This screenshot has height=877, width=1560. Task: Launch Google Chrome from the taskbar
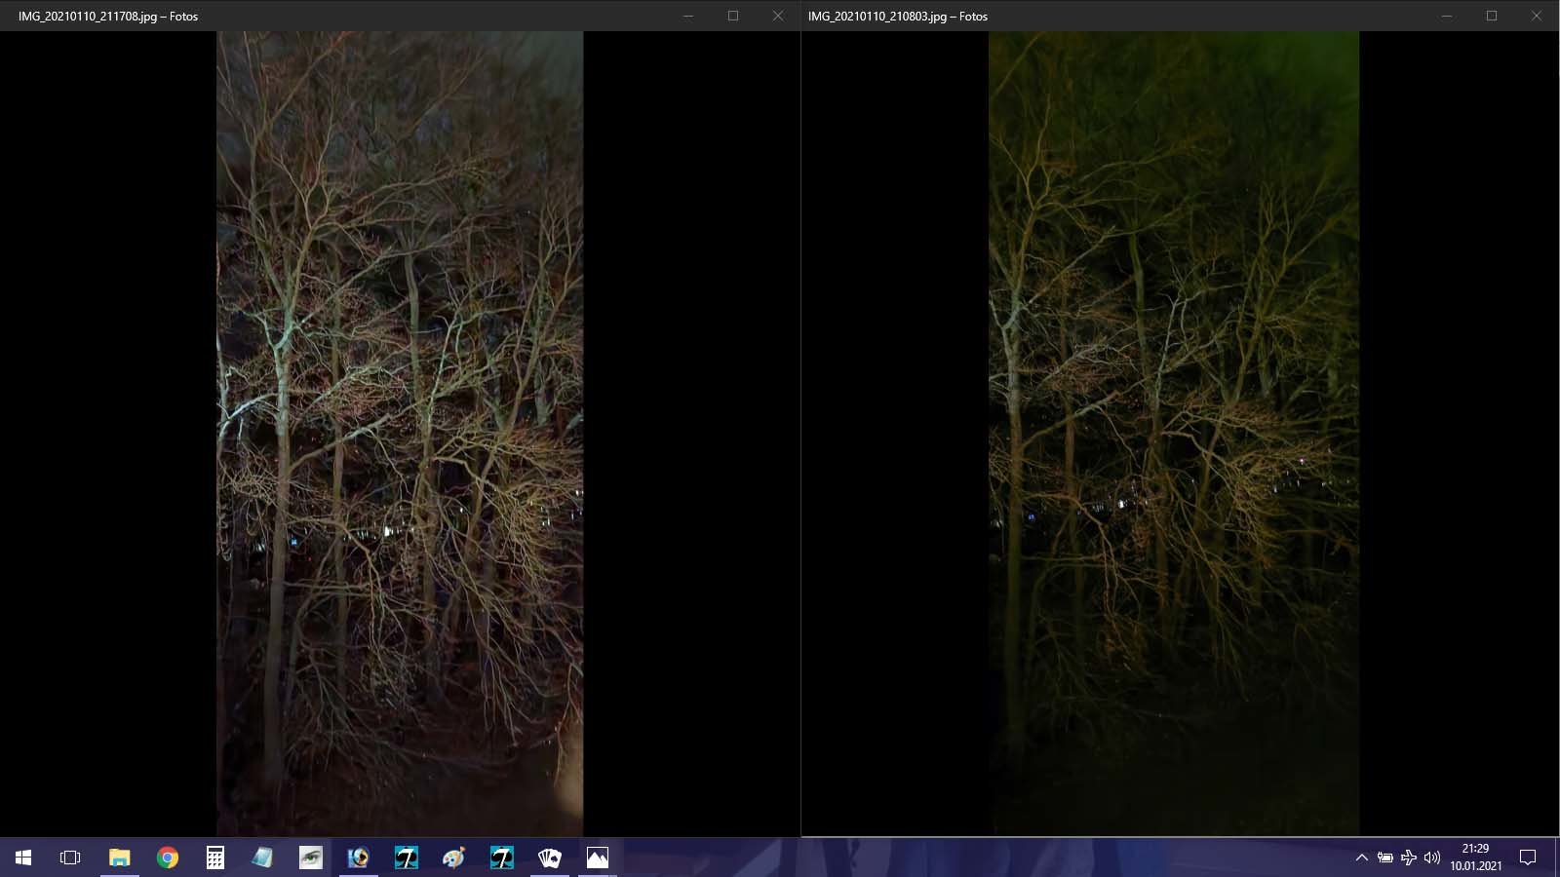[168, 858]
